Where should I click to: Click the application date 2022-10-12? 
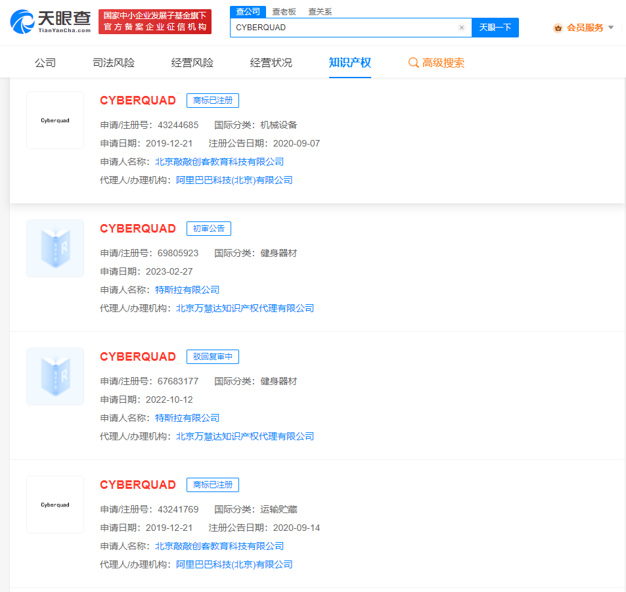point(169,400)
